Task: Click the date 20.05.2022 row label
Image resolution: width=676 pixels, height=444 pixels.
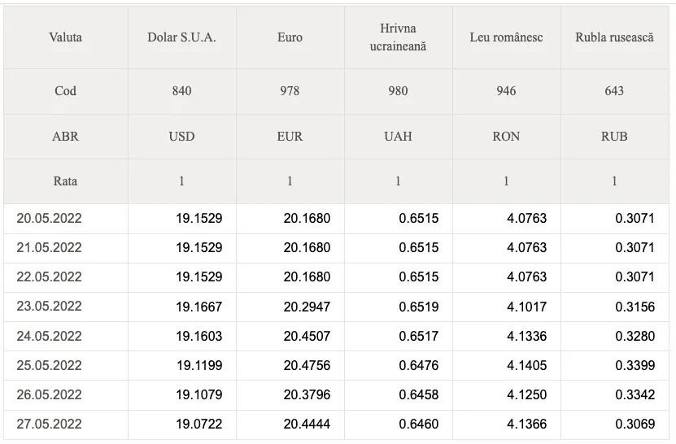Action: click(49, 219)
